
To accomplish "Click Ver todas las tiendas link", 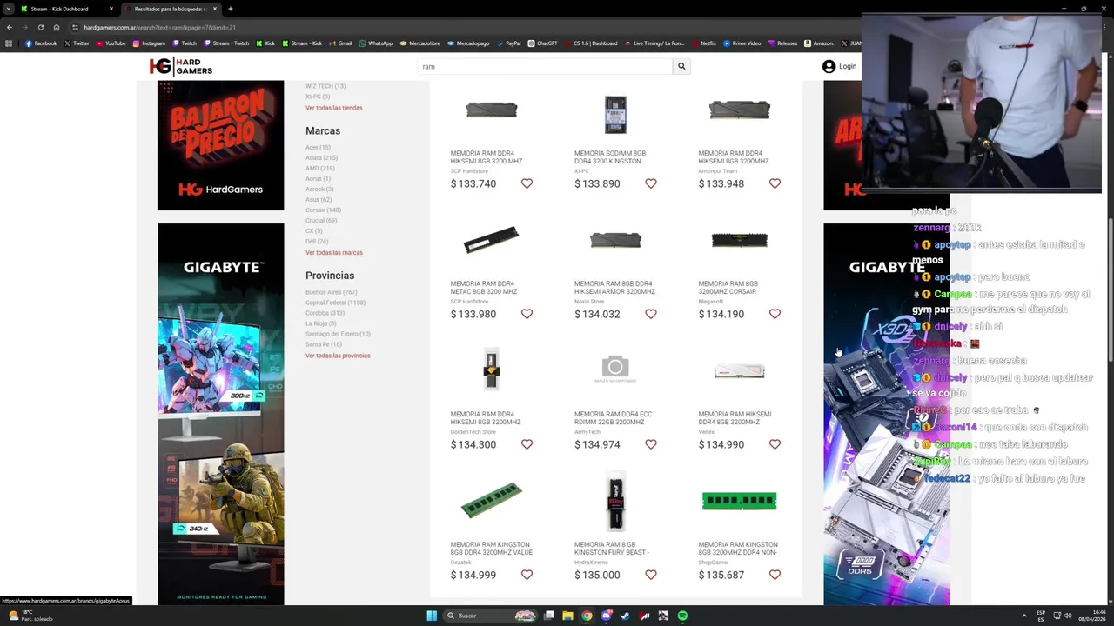I will [x=333, y=108].
